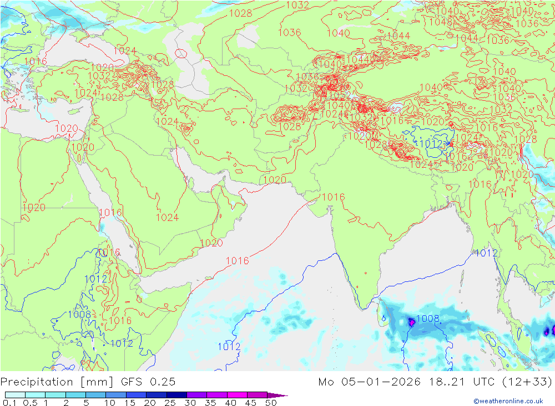The width and height of the screenshot is (555, 406).
Task: Click the red '1016' label over the Arabian Sea
Action: [x=237, y=261]
